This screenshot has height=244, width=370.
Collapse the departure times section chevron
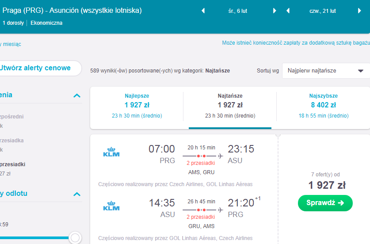click(77, 194)
